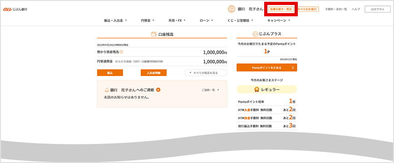Click the レギュラー customer stage badge
This screenshot has width=394, height=163.
266,89
